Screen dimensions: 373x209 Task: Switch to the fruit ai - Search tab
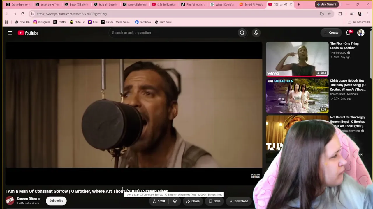105,4
